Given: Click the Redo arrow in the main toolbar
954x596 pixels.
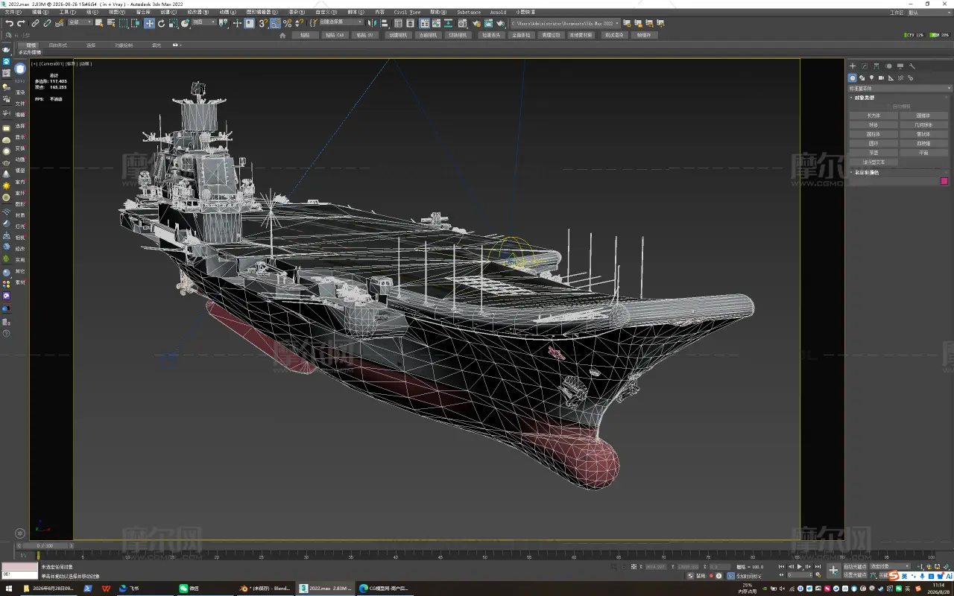Looking at the screenshot, I should [21, 23].
